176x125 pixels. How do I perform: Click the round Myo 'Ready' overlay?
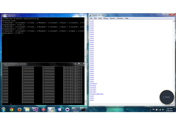click(x=167, y=97)
